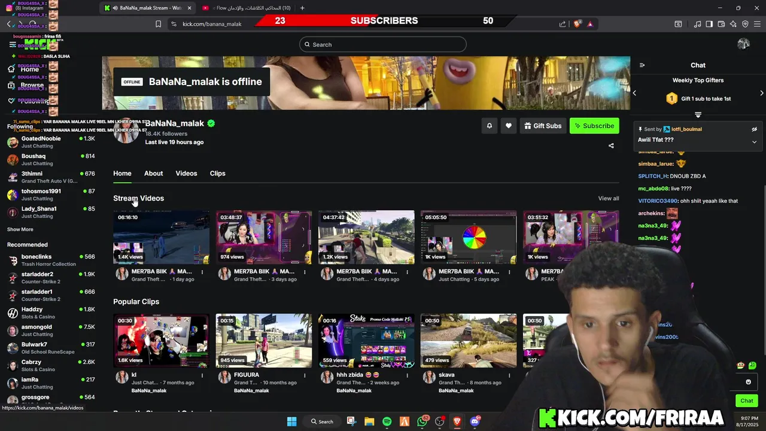Open options for the 3 days ago video

coord(305,272)
